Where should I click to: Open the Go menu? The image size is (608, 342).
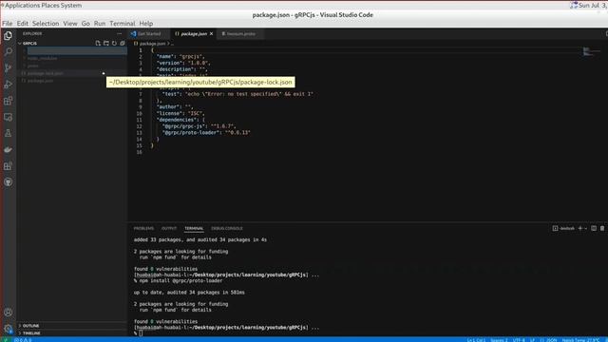pyautogui.click(x=85, y=23)
